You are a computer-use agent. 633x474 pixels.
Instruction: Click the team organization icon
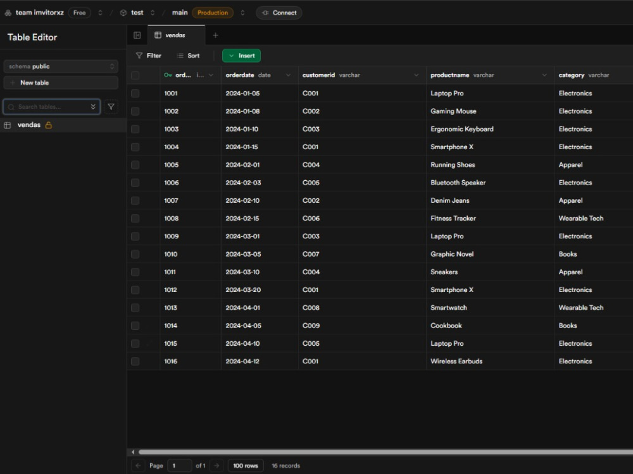click(8, 13)
